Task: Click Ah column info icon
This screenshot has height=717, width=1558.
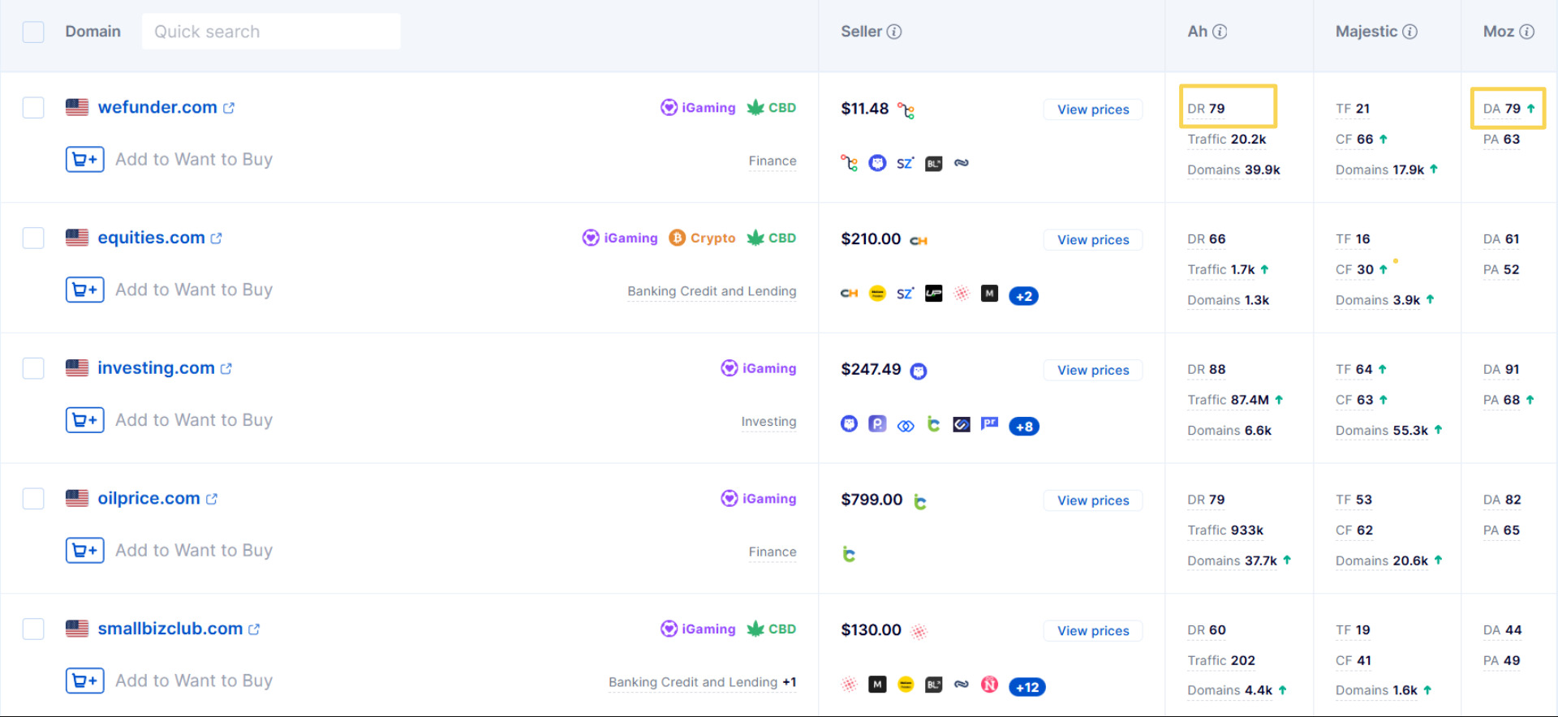Action: click(x=1220, y=32)
